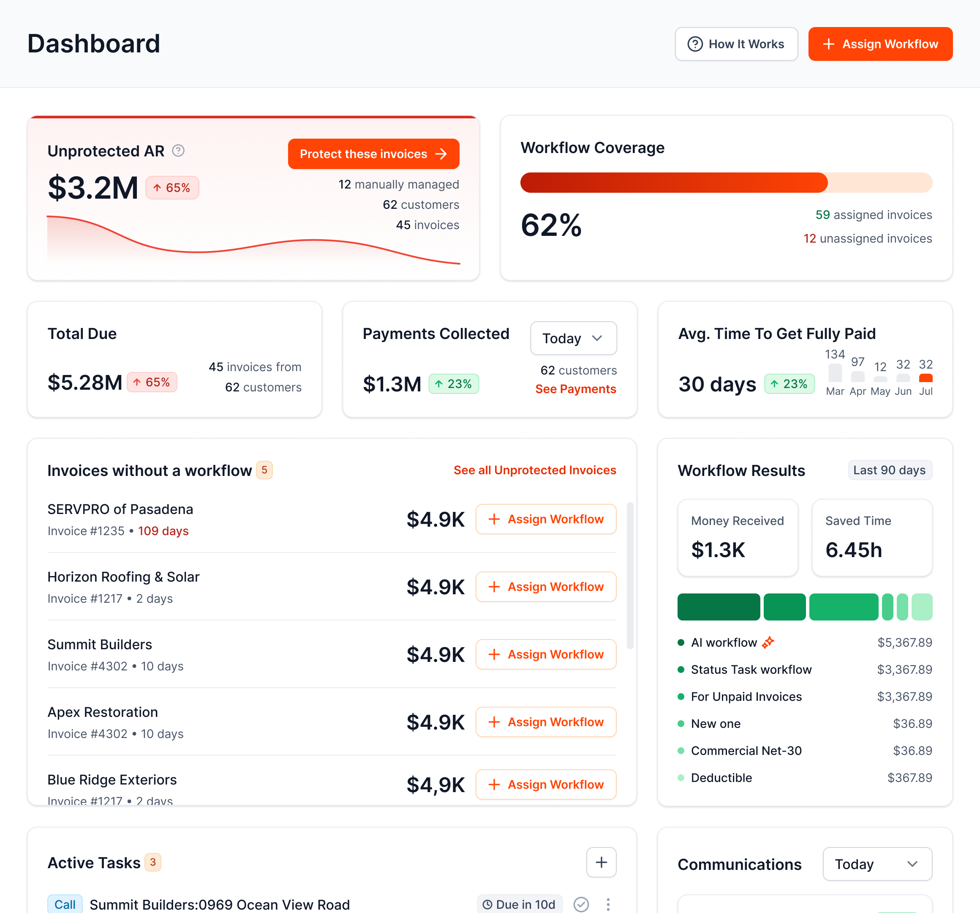This screenshot has height=913, width=980.
Task: Click the Unprotected AR trend line chart
Action: pos(253,240)
